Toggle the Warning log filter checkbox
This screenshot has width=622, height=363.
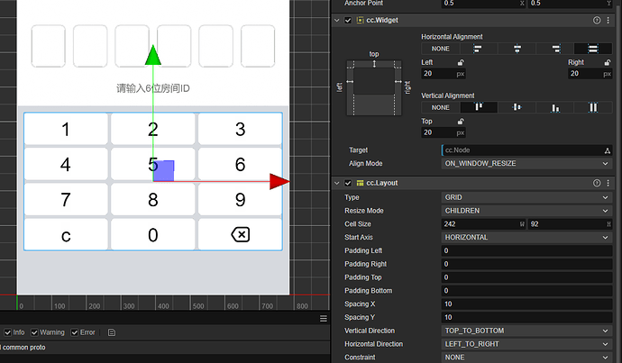click(x=34, y=332)
